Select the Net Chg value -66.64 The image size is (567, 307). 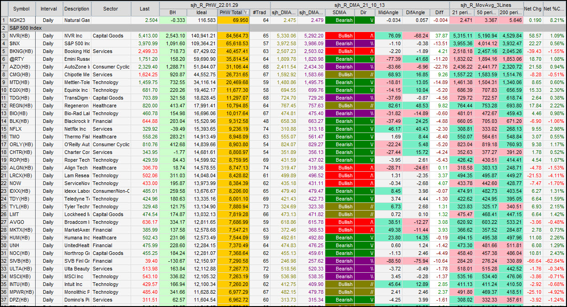click(x=533, y=261)
